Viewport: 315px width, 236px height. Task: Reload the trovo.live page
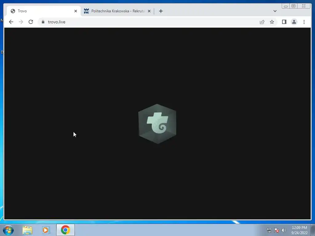pyautogui.click(x=31, y=22)
